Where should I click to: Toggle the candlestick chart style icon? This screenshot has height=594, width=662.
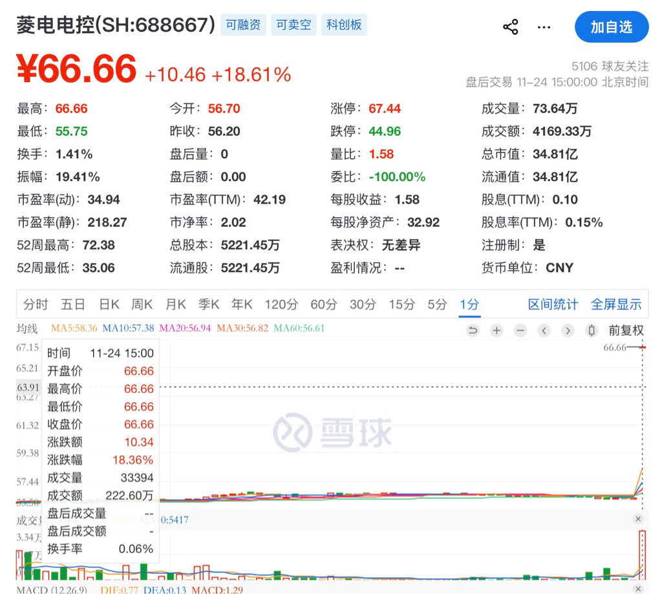pyautogui.click(x=592, y=330)
